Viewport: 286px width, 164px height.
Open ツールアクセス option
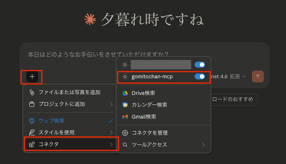pyautogui.click(x=164, y=145)
